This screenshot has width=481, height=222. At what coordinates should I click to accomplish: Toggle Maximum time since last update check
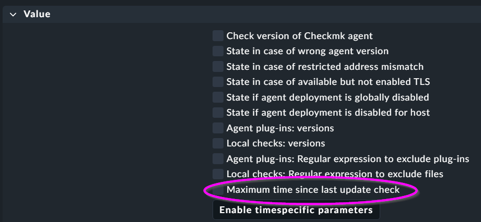pos(218,190)
